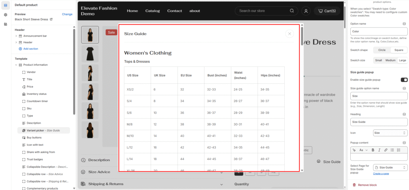Click Change next to Preview
The width and height of the screenshot is (409, 190).
(x=67, y=14)
